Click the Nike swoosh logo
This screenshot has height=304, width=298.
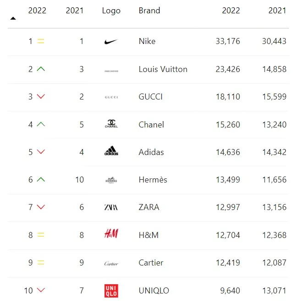pos(111,41)
